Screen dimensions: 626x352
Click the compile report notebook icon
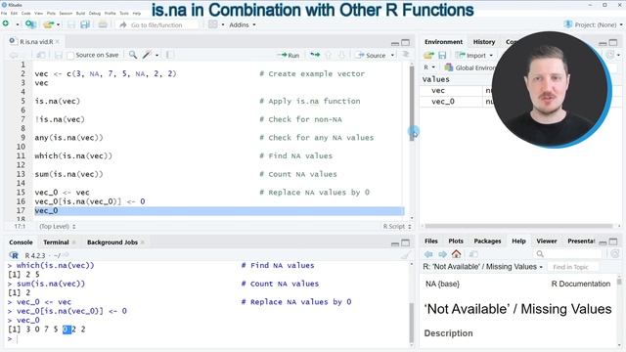169,55
